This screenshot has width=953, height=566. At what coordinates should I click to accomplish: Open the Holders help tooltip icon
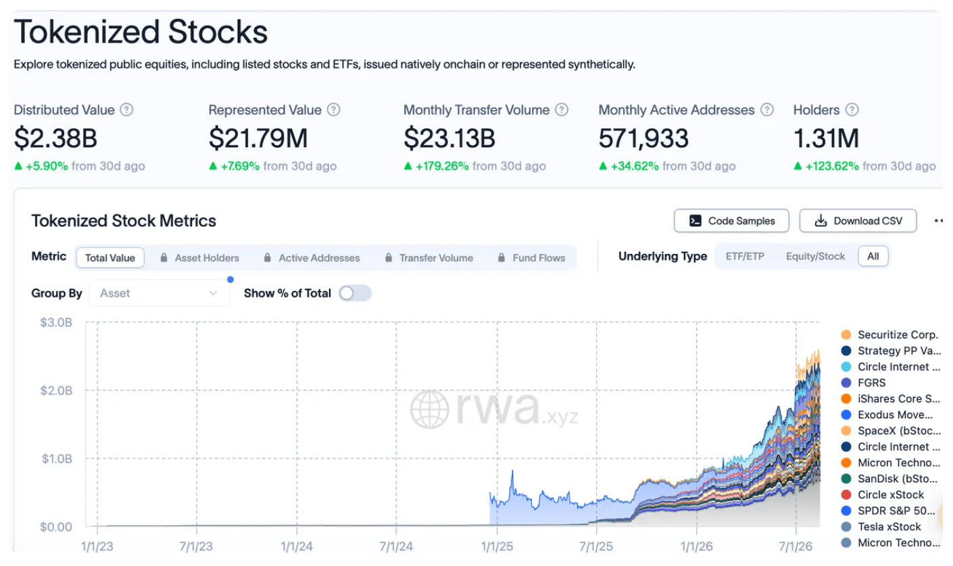[852, 109]
